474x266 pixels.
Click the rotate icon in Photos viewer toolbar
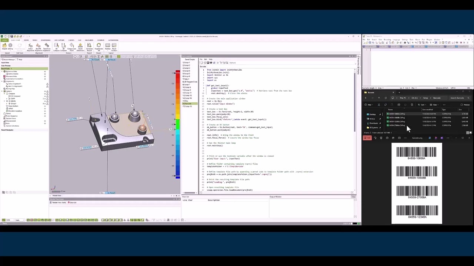375,138
